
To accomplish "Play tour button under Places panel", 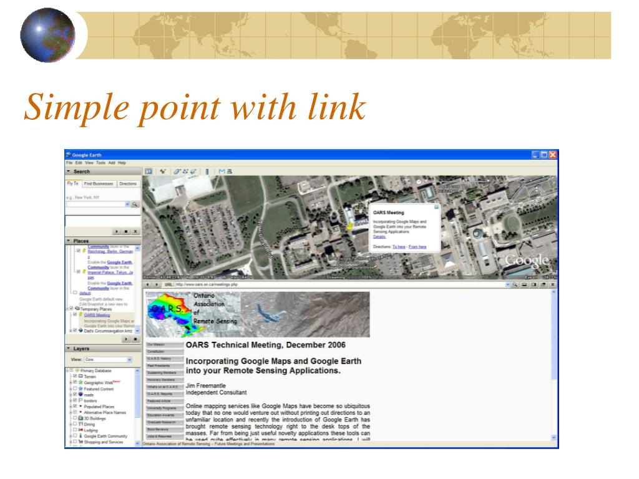I will coord(126,339).
